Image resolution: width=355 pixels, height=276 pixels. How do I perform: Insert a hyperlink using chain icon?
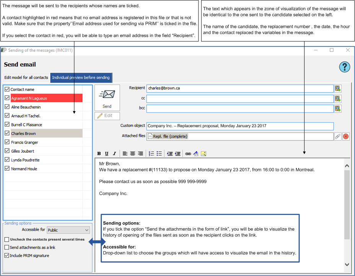[188, 153]
